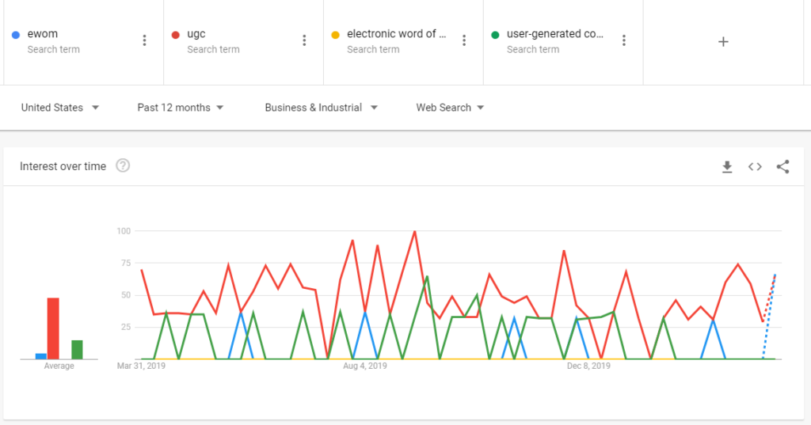Download the interest over time data

click(x=727, y=166)
